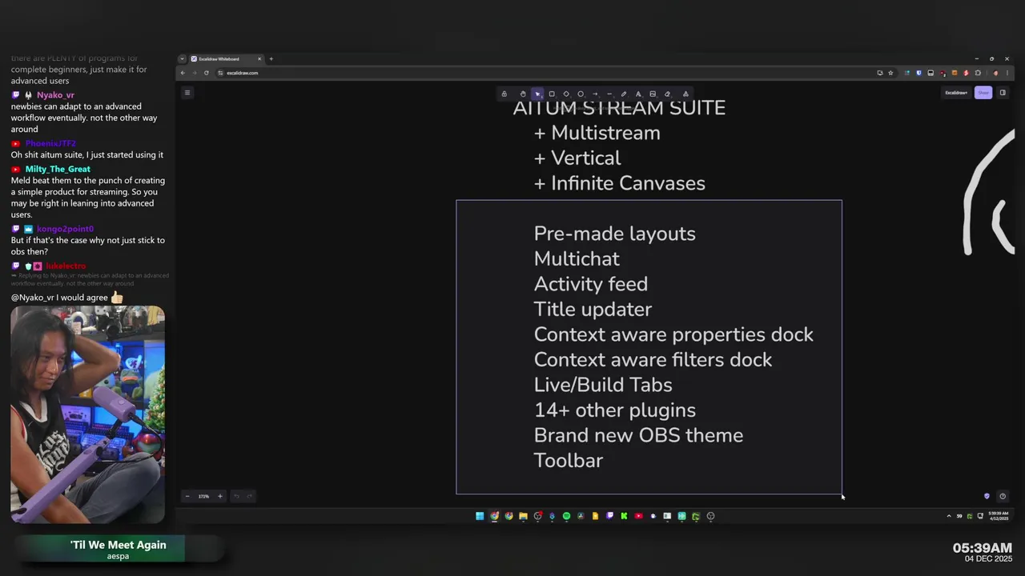Reload the excalidraw.com page
Viewport: 1025px width, 576px height.
coord(206,73)
